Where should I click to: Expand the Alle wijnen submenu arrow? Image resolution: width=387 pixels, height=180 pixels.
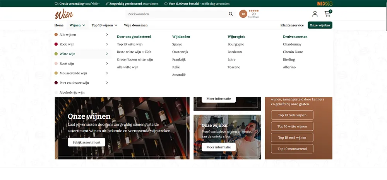tap(107, 35)
